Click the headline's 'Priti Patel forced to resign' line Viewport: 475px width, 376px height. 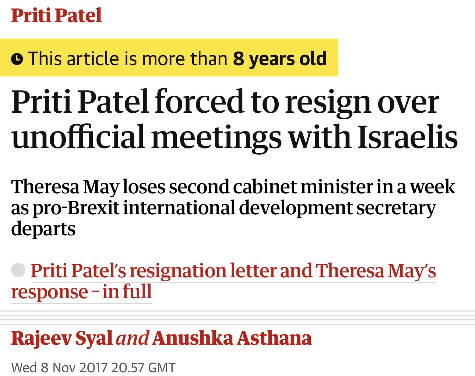pyautogui.click(x=225, y=101)
